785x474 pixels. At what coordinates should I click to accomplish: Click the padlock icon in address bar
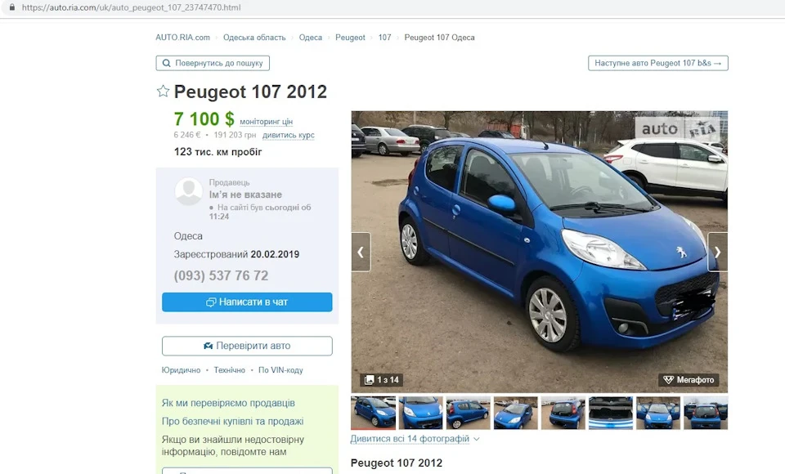(x=12, y=7)
